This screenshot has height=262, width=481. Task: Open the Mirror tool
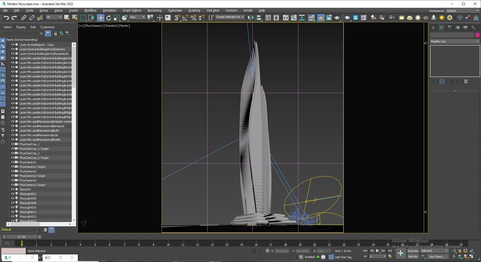(250, 18)
